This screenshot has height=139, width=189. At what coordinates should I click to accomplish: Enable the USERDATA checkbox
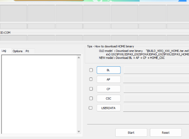91,108
